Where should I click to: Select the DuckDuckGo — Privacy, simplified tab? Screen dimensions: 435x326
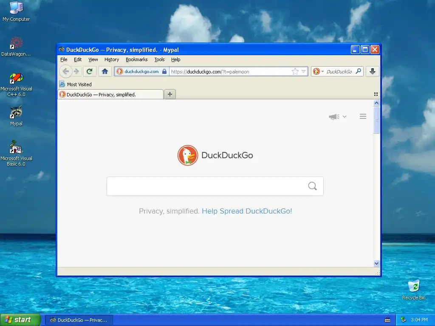click(110, 95)
